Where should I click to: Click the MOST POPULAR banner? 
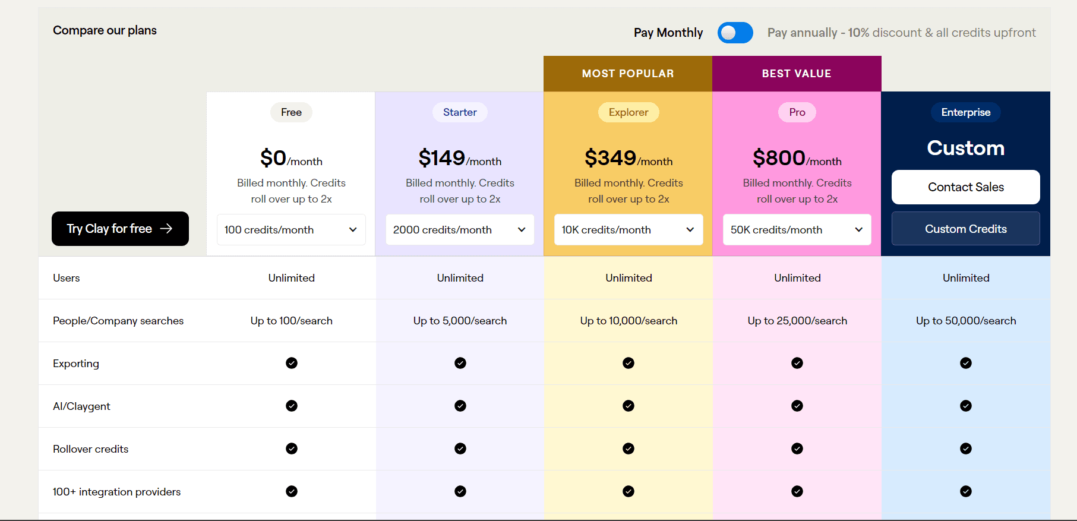[x=628, y=74]
